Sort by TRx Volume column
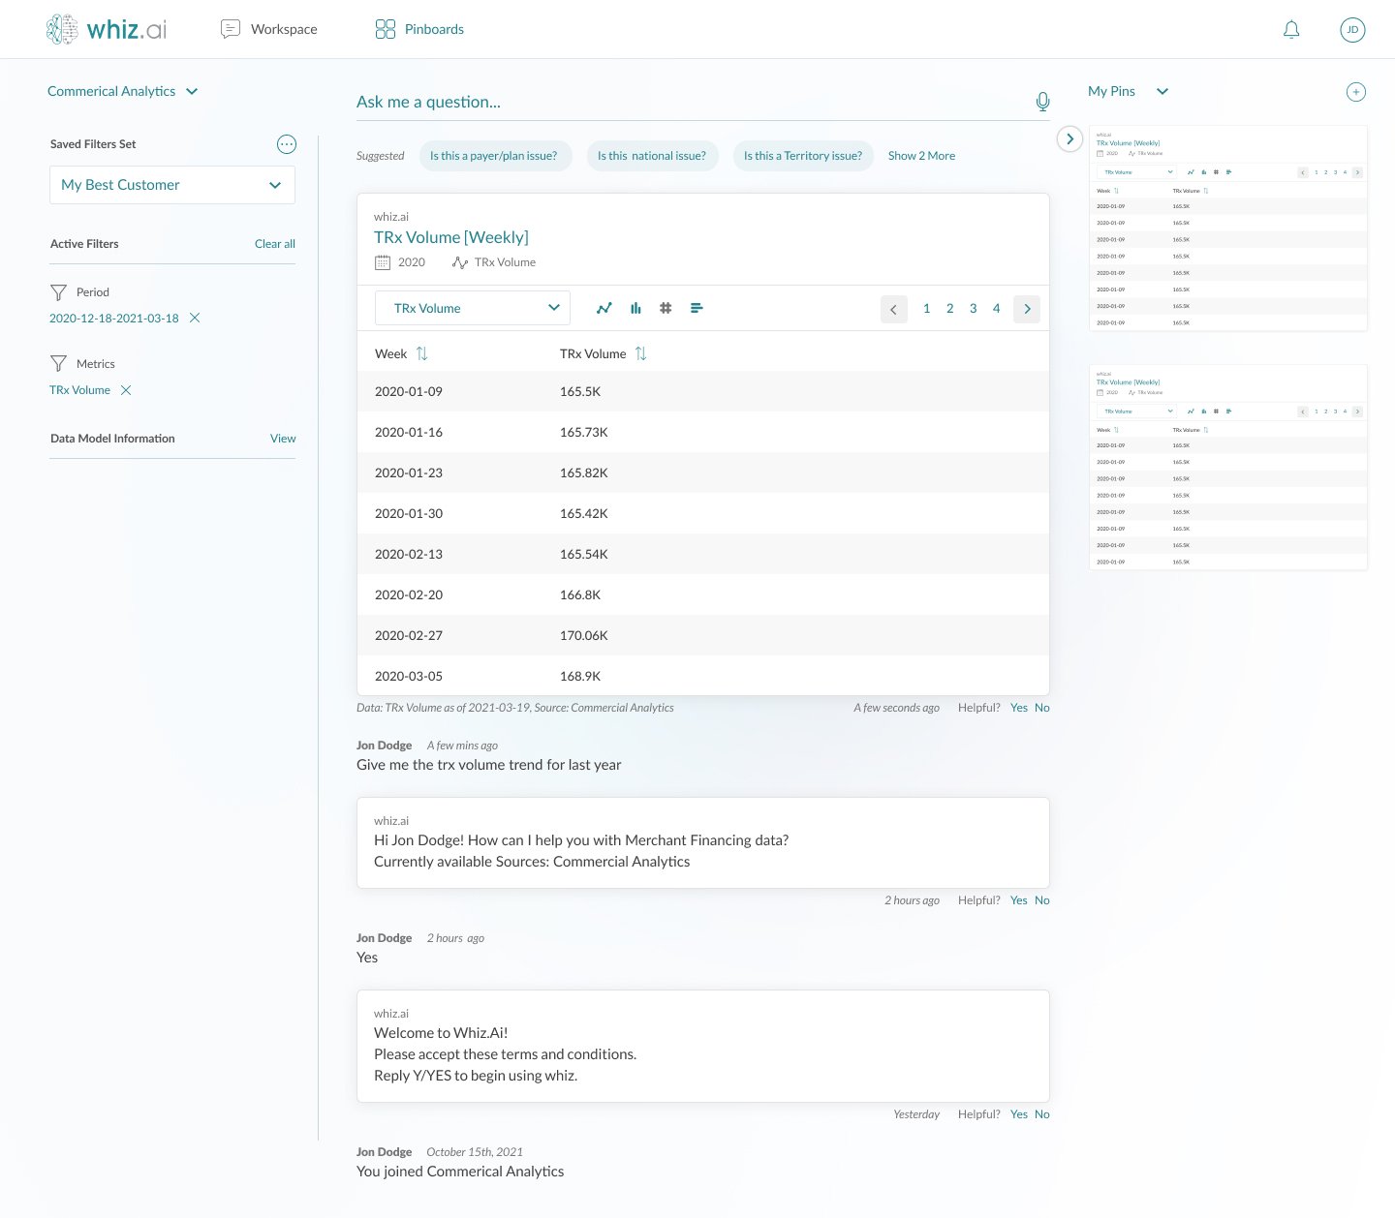This screenshot has width=1395, height=1218. 640,353
